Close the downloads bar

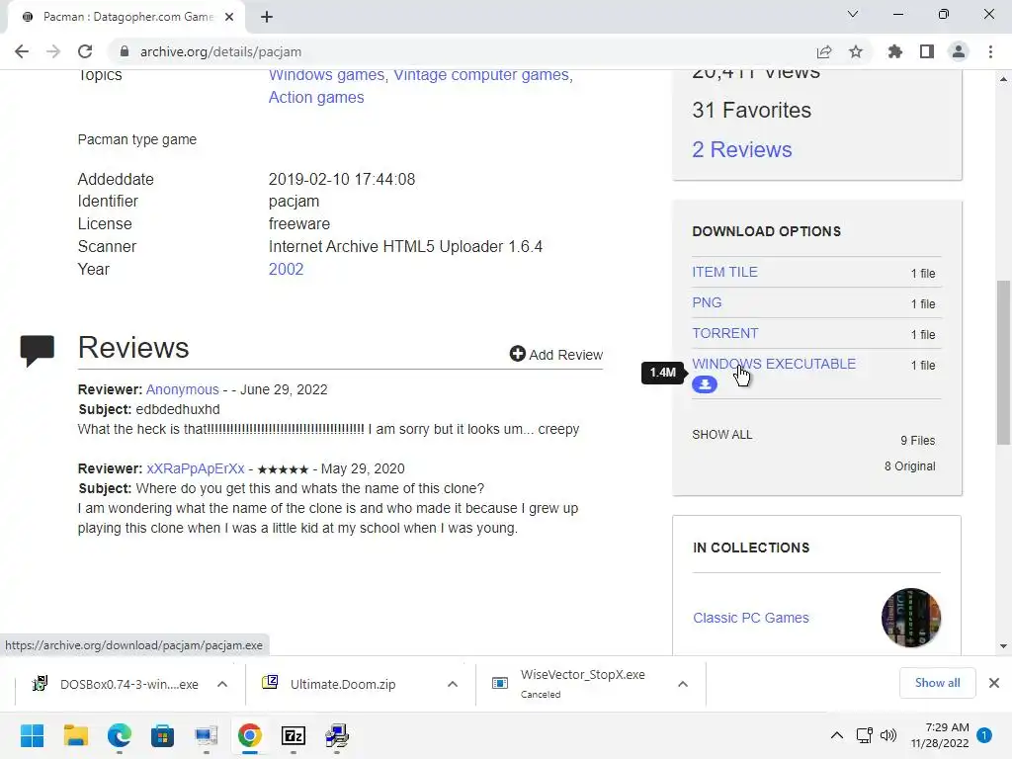click(x=994, y=683)
